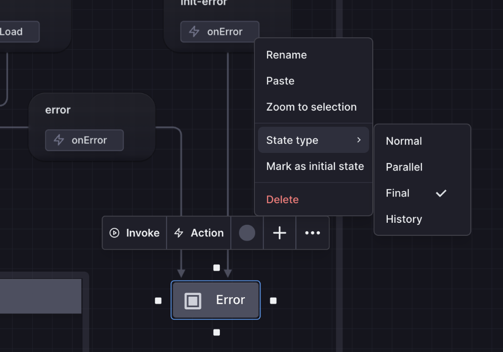The image size is (503, 352).
Task: Choose Rename from the context menu
Action: click(x=286, y=55)
